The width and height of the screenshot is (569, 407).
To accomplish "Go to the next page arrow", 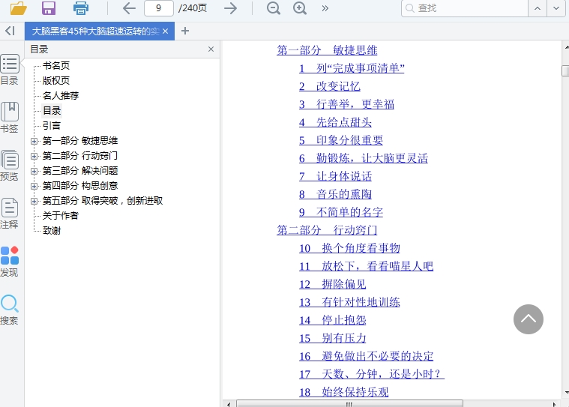I will click(x=230, y=8).
